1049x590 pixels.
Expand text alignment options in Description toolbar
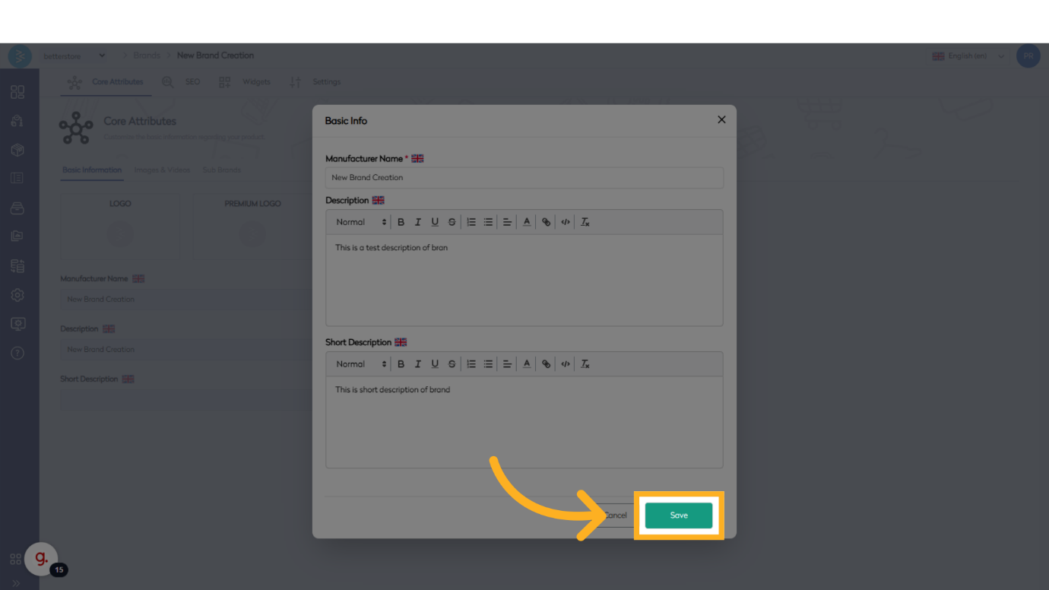[x=507, y=222]
